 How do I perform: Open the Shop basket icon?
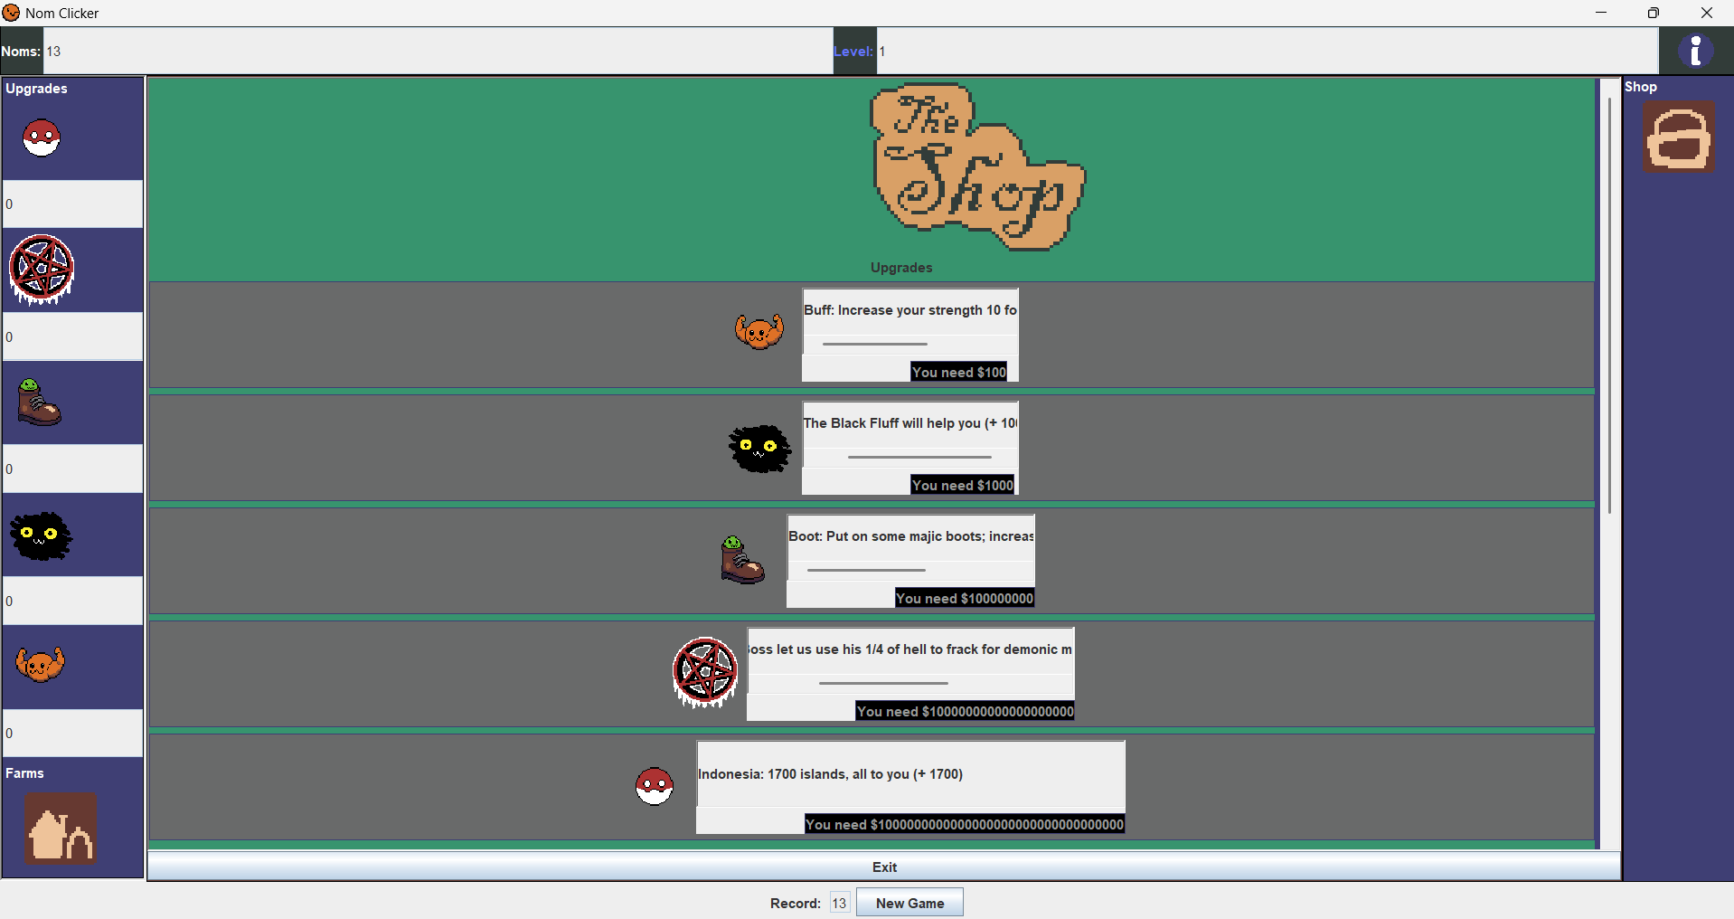1679,137
